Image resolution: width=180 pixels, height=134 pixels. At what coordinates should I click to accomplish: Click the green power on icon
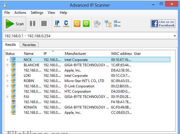86,24
